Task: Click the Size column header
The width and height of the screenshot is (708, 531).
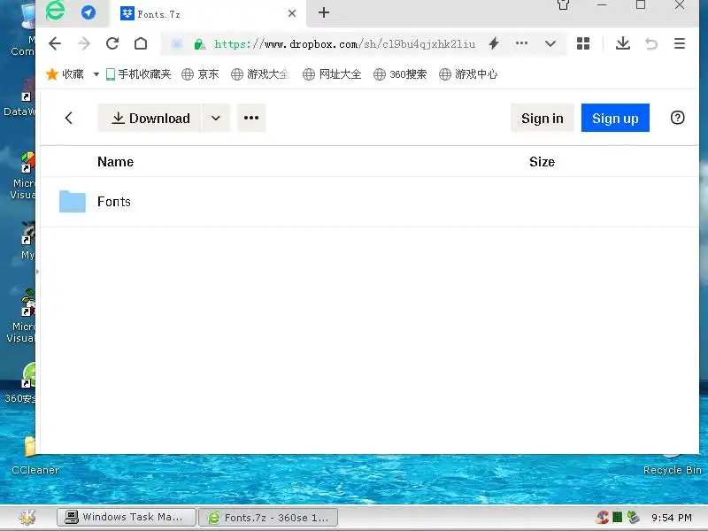Action: (542, 162)
